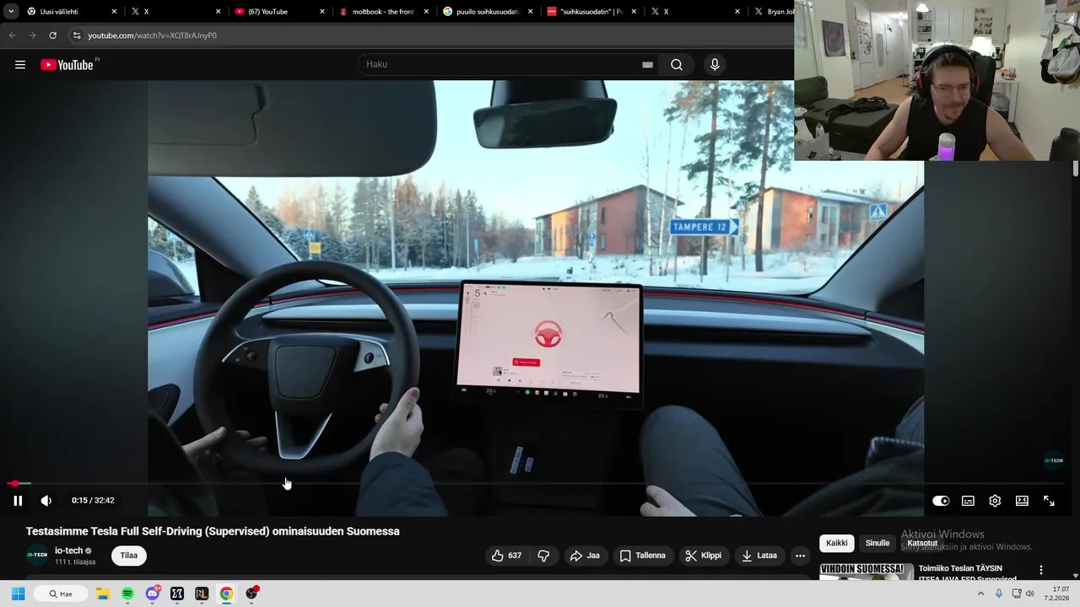Enter fullscreen mode

[x=1049, y=501]
